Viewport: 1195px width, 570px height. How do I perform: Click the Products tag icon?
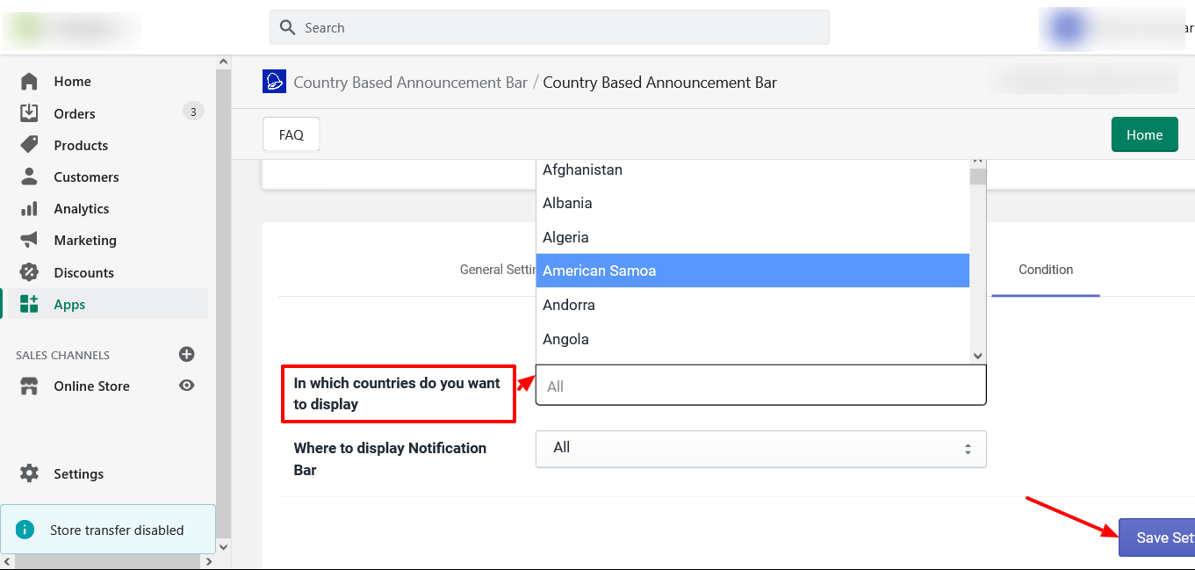point(29,145)
